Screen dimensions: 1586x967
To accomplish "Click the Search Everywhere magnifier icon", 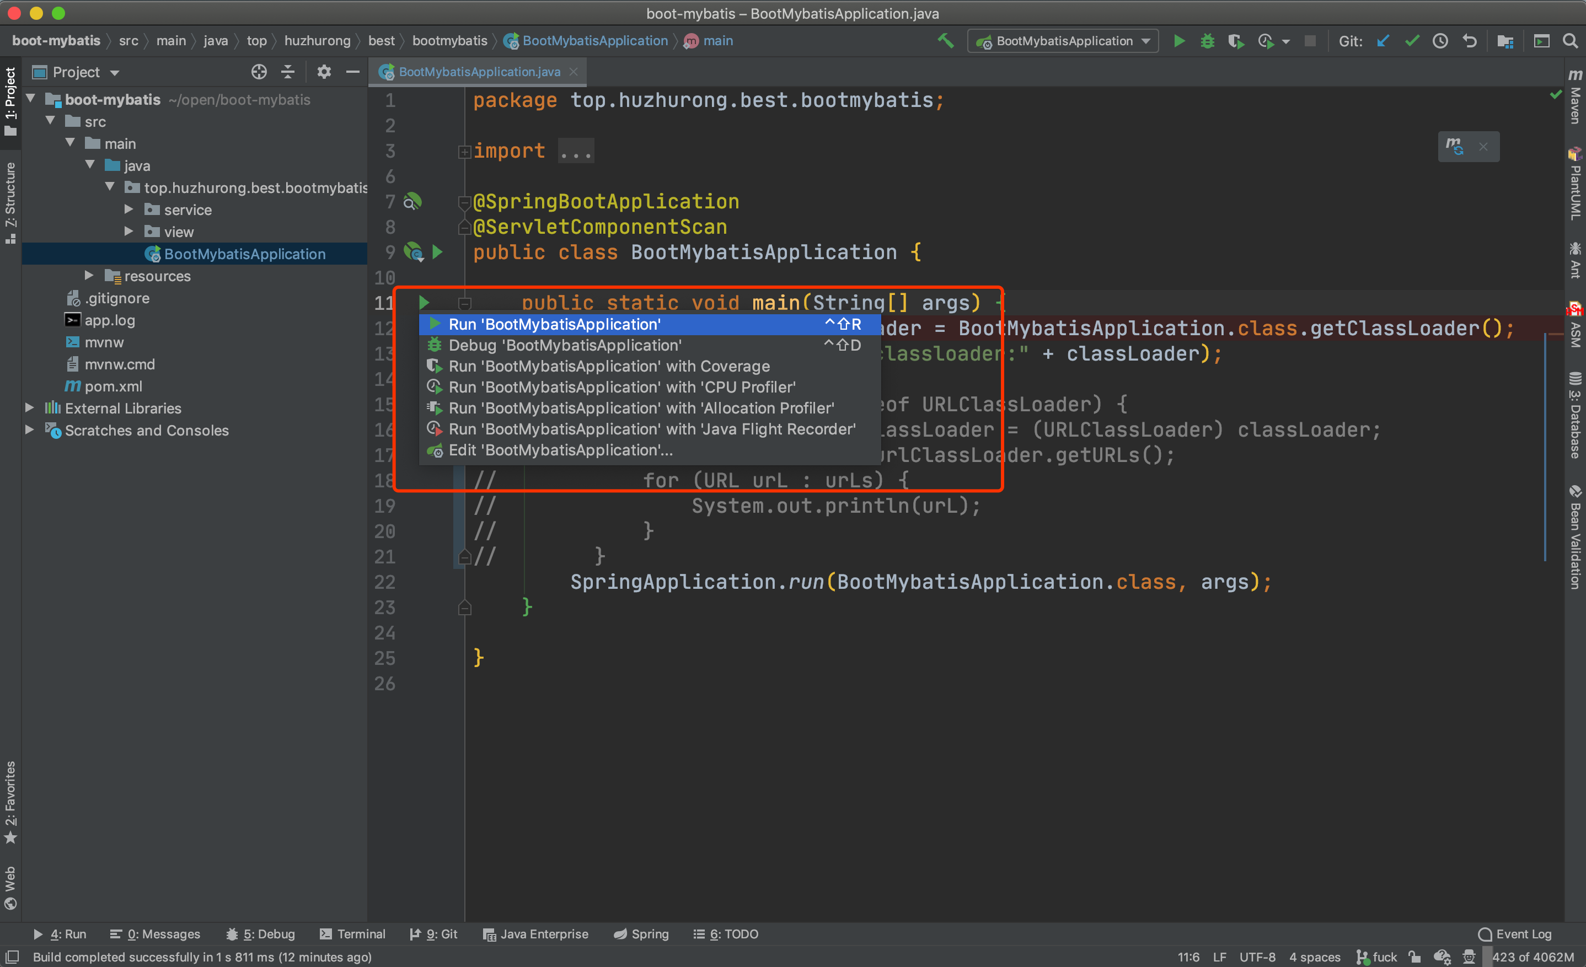I will (x=1570, y=41).
